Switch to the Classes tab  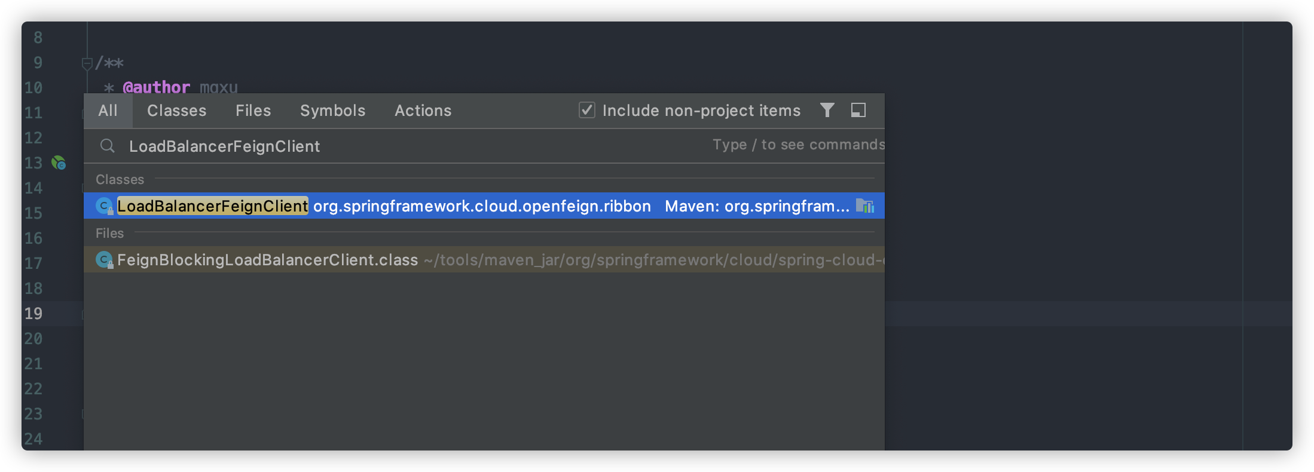176,111
